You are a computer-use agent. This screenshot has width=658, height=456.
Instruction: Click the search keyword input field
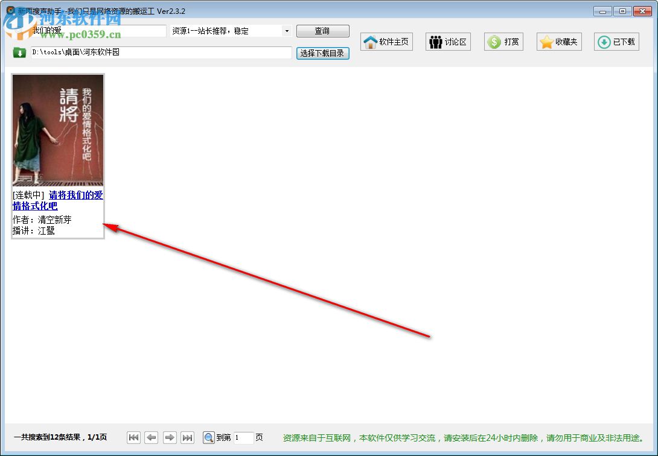[98, 31]
